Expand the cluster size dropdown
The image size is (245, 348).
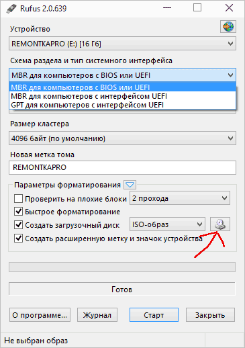(122, 138)
